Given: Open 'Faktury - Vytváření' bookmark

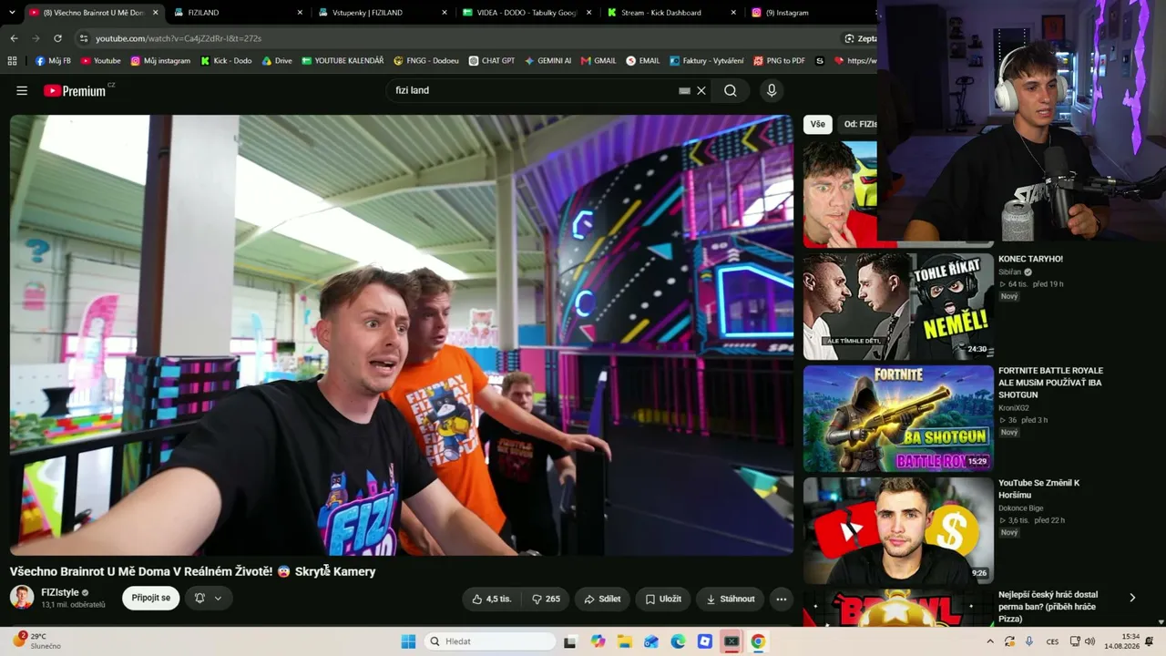Looking at the screenshot, I should (x=707, y=61).
